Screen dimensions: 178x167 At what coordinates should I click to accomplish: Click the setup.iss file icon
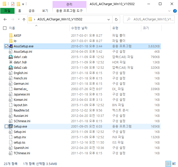pos(10,142)
